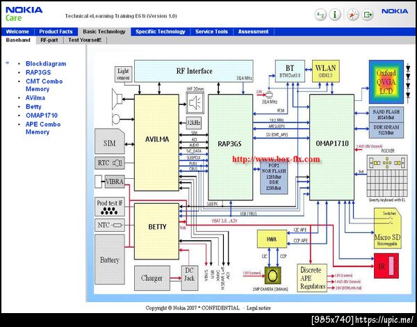Click the Discrete APE Regulators block
The height and width of the screenshot is (327, 417).
point(312,278)
